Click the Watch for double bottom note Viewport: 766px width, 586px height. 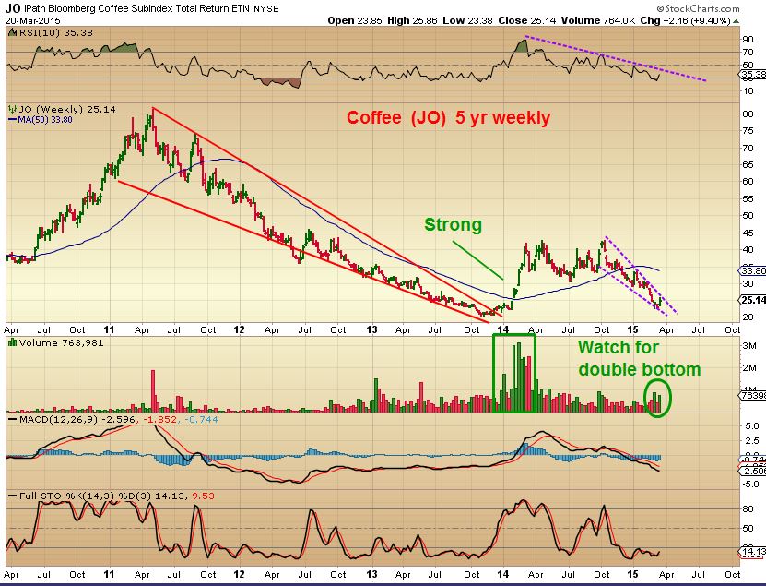pos(640,358)
